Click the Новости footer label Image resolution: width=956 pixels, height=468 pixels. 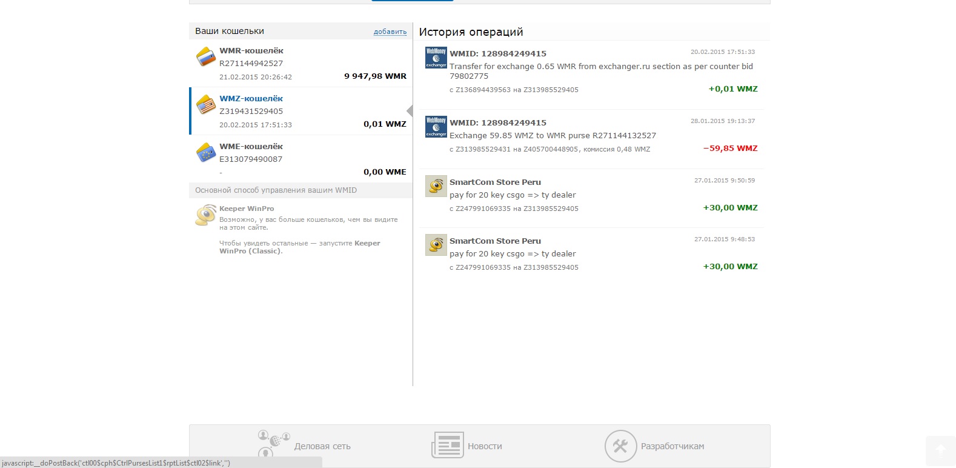pos(485,446)
